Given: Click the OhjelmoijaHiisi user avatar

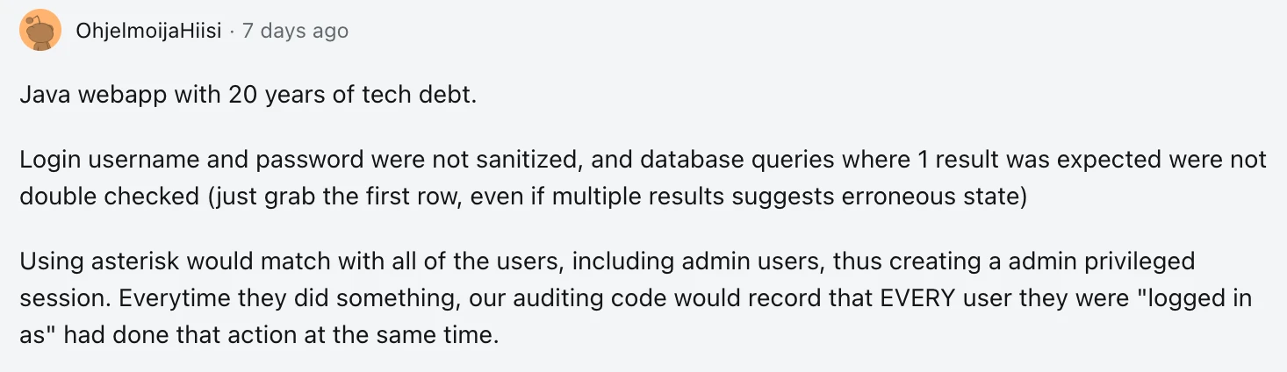Looking at the screenshot, I should pyautogui.click(x=40, y=31).
